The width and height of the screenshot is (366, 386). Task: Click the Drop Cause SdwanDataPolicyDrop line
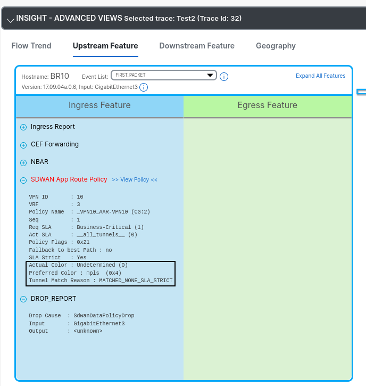click(81, 316)
